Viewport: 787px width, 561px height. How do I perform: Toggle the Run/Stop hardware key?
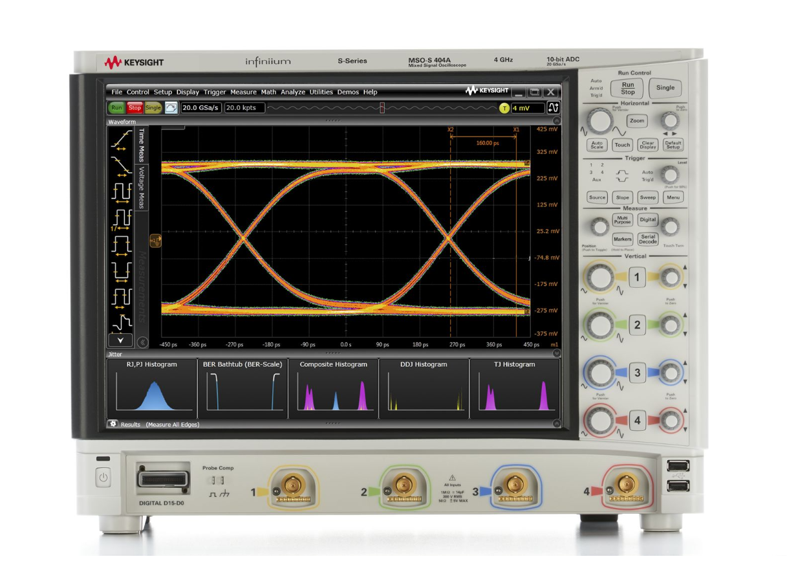tap(628, 88)
